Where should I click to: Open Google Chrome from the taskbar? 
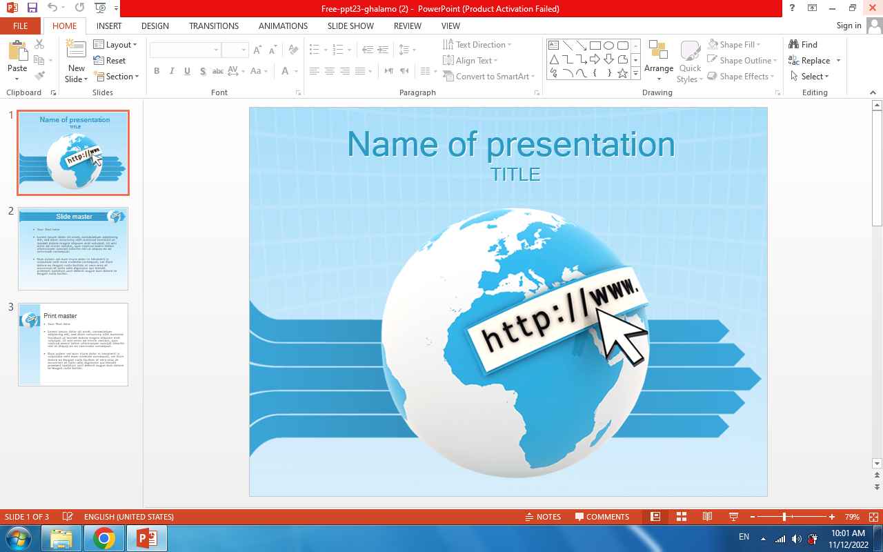[x=103, y=538]
